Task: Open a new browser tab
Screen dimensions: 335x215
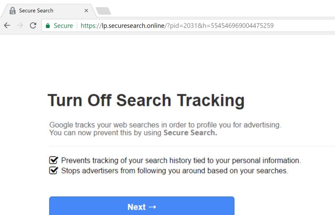Action: coord(103,11)
